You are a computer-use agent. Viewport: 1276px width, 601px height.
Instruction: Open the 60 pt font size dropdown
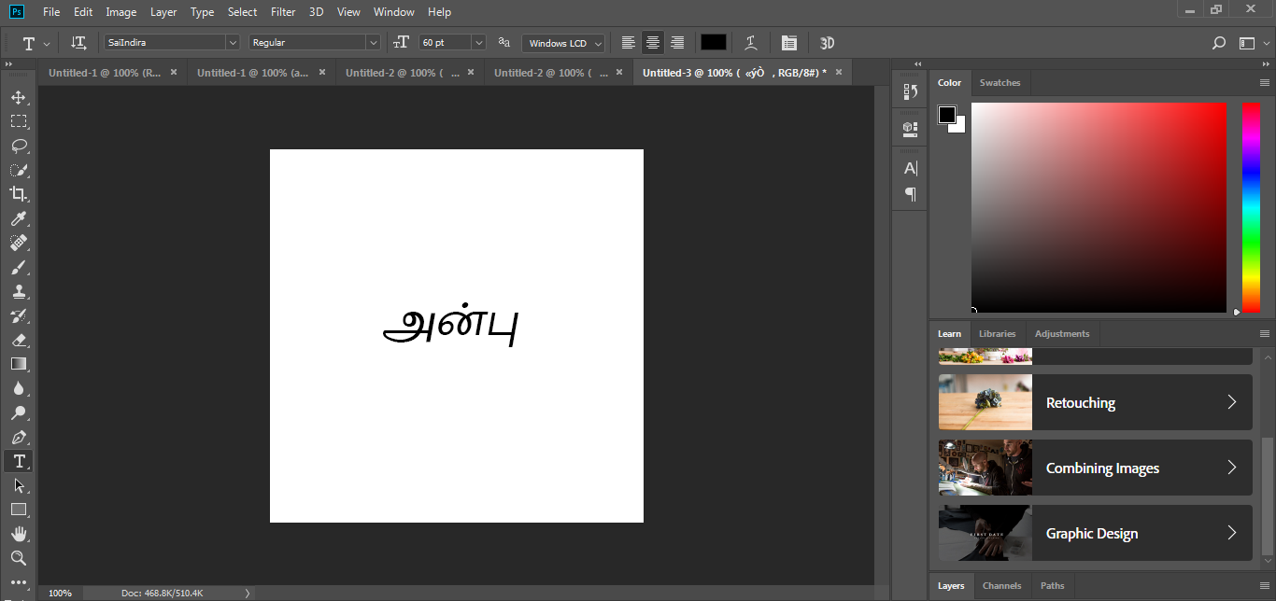479,42
